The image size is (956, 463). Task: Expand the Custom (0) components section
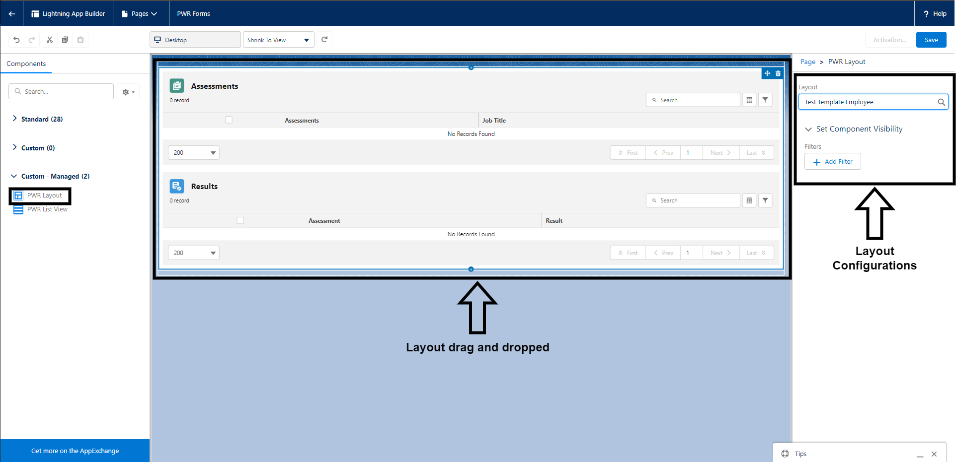coord(34,148)
